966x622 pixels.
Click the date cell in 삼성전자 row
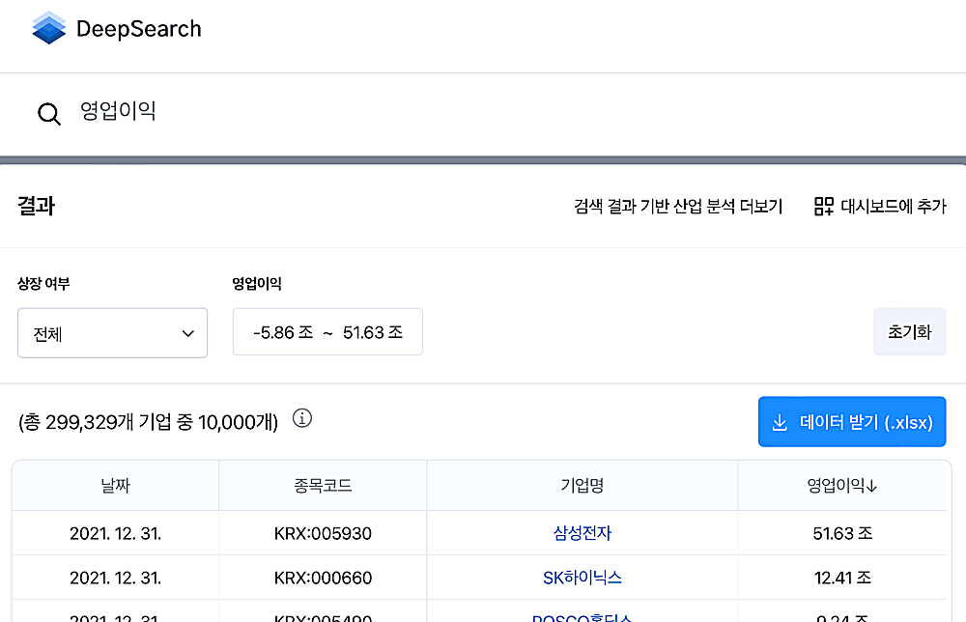(115, 533)
